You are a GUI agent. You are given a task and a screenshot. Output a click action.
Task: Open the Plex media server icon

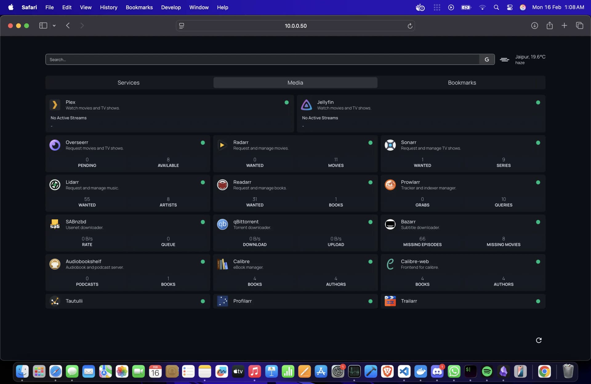click(55, 105)
